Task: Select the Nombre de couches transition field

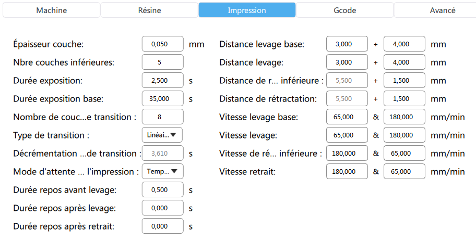Action: point(162,117)
